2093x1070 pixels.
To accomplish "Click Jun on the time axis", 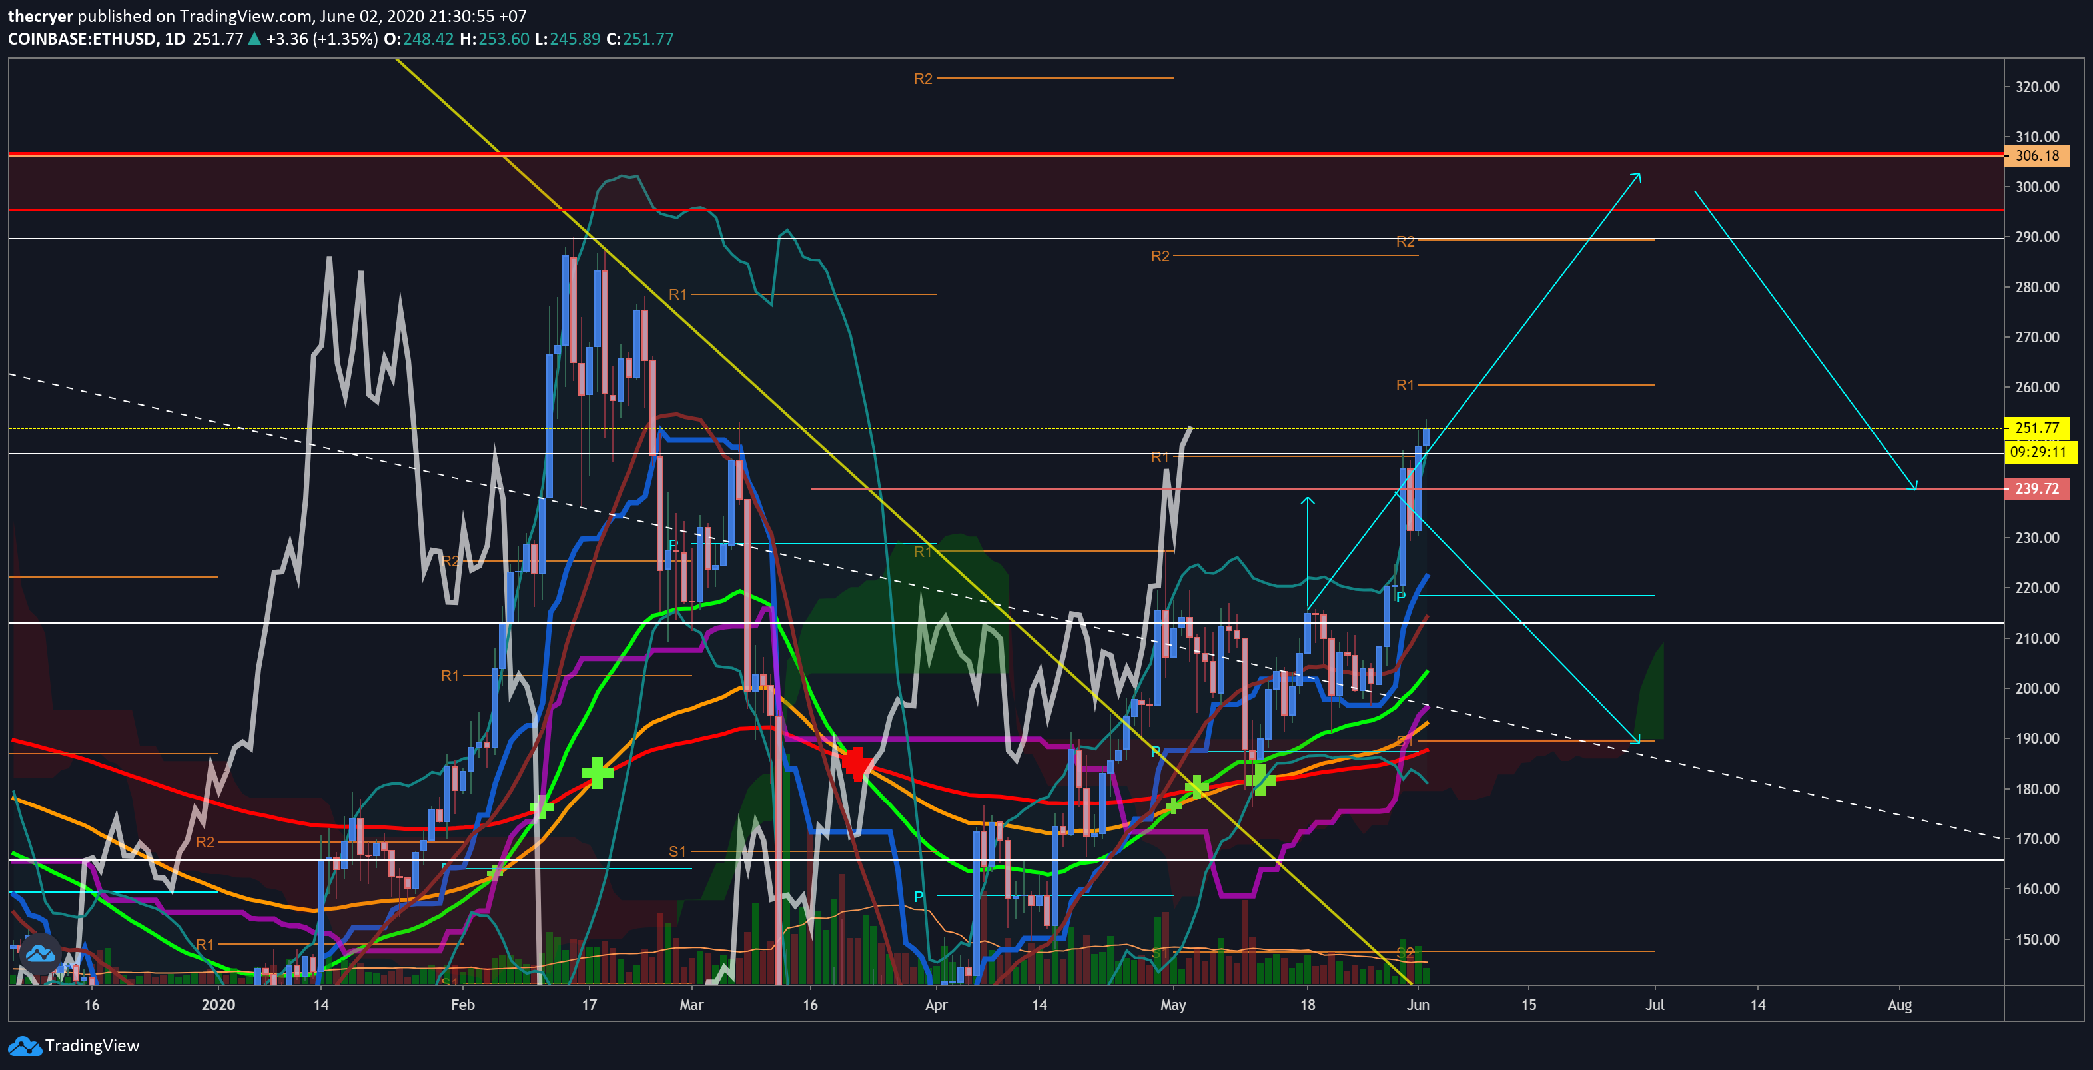I will pos(1418,1004).
